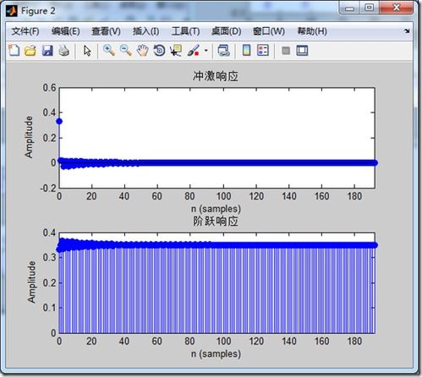Save figure using the floppy disk icon

click(x=47, y=51)
